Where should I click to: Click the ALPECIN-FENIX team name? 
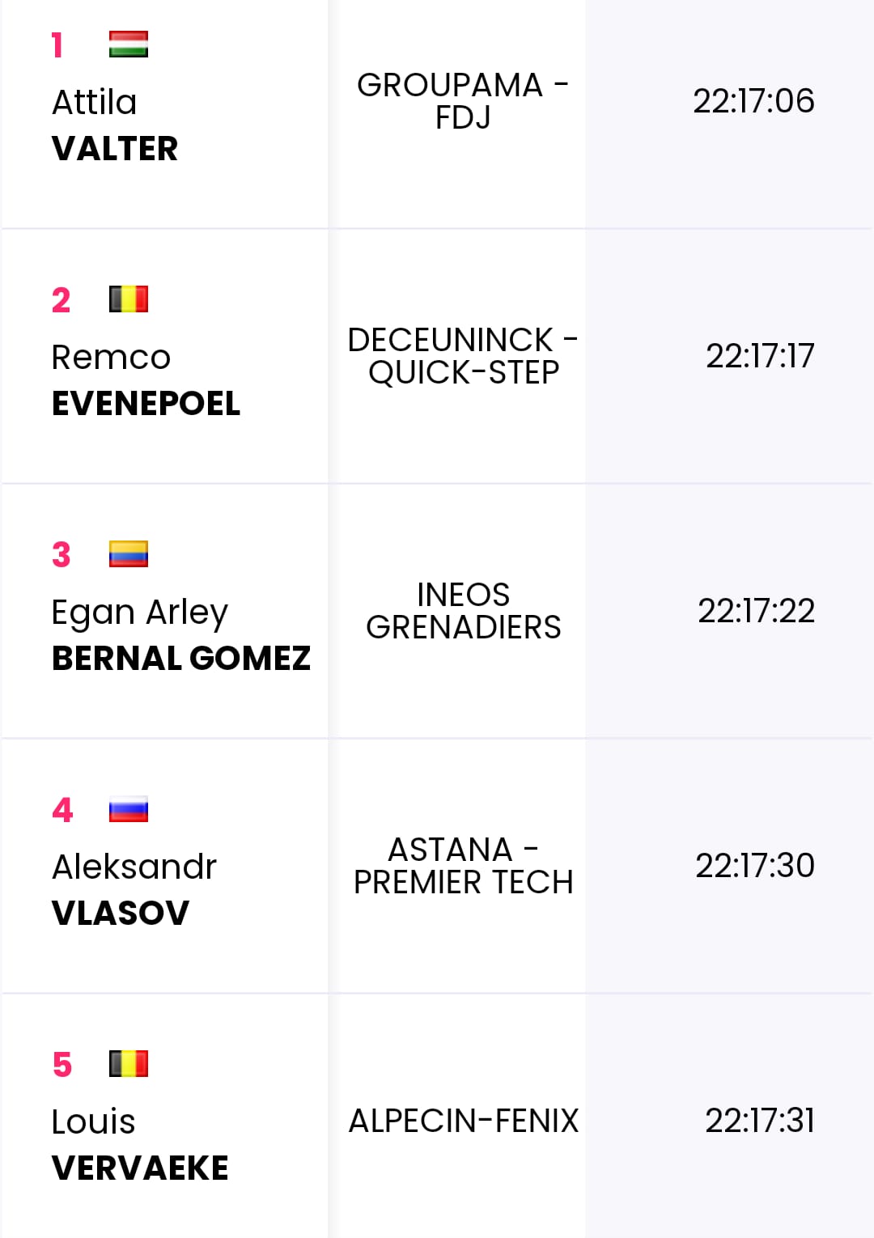tap(464, 1121)
